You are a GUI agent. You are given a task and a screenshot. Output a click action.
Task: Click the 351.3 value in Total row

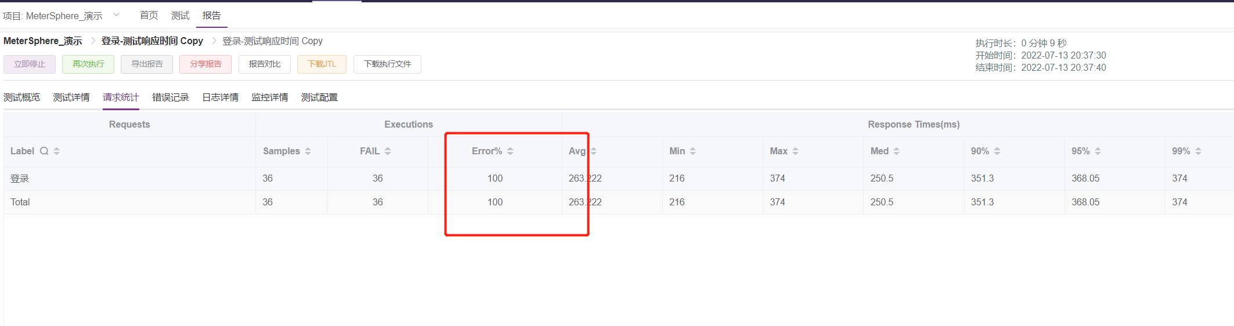pos(982,202)
